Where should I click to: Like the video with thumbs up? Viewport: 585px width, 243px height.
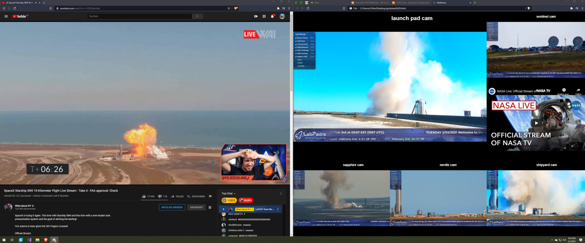click(x=144, y=196)
